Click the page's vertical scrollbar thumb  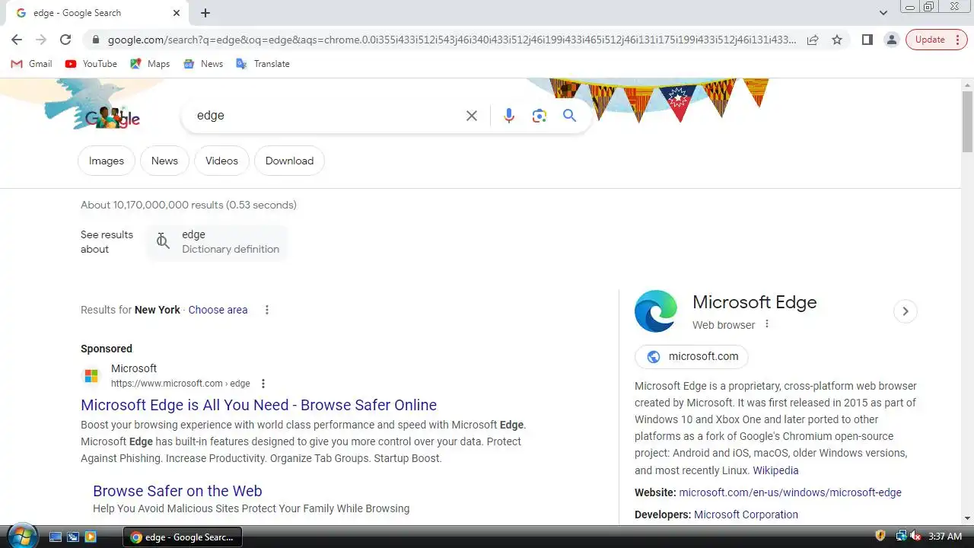(x=967, y=122)
